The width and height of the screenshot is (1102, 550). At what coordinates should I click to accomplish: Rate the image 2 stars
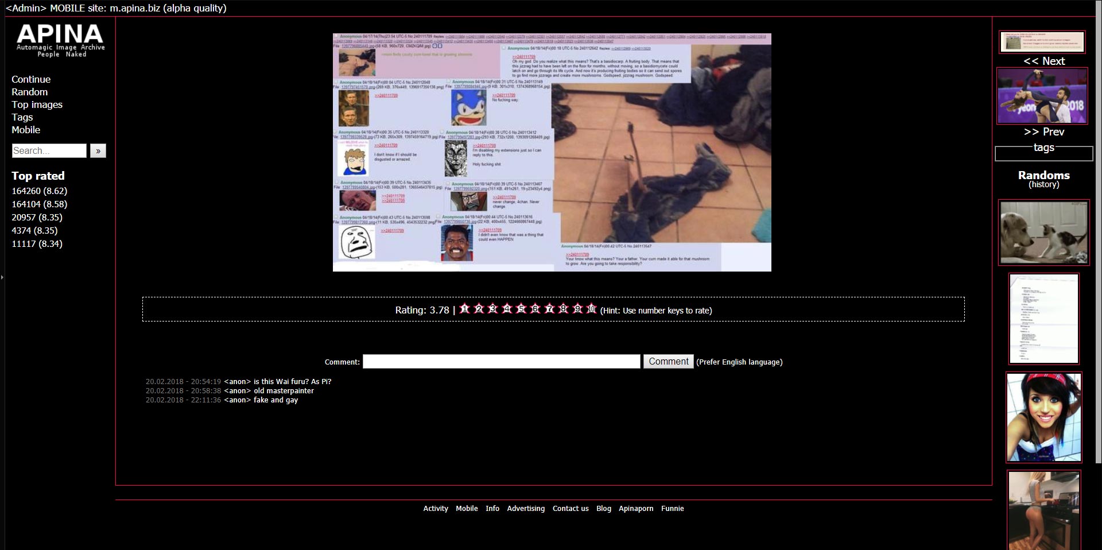[x=479, y=309]
